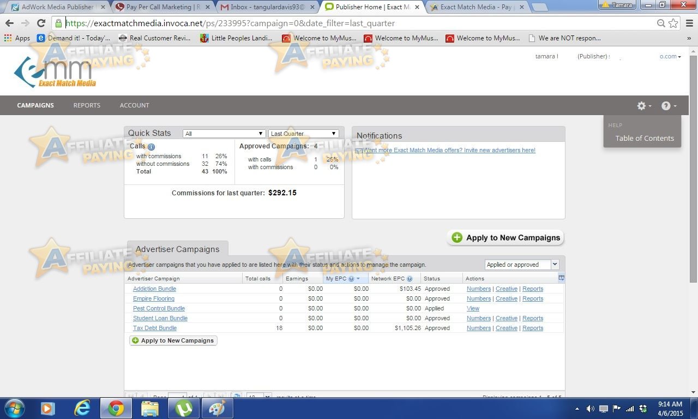The height and width of the screenshot is (419, 698).
Task: Open the Apps bookmarks shortcut
Action: [x=17, y=38]
